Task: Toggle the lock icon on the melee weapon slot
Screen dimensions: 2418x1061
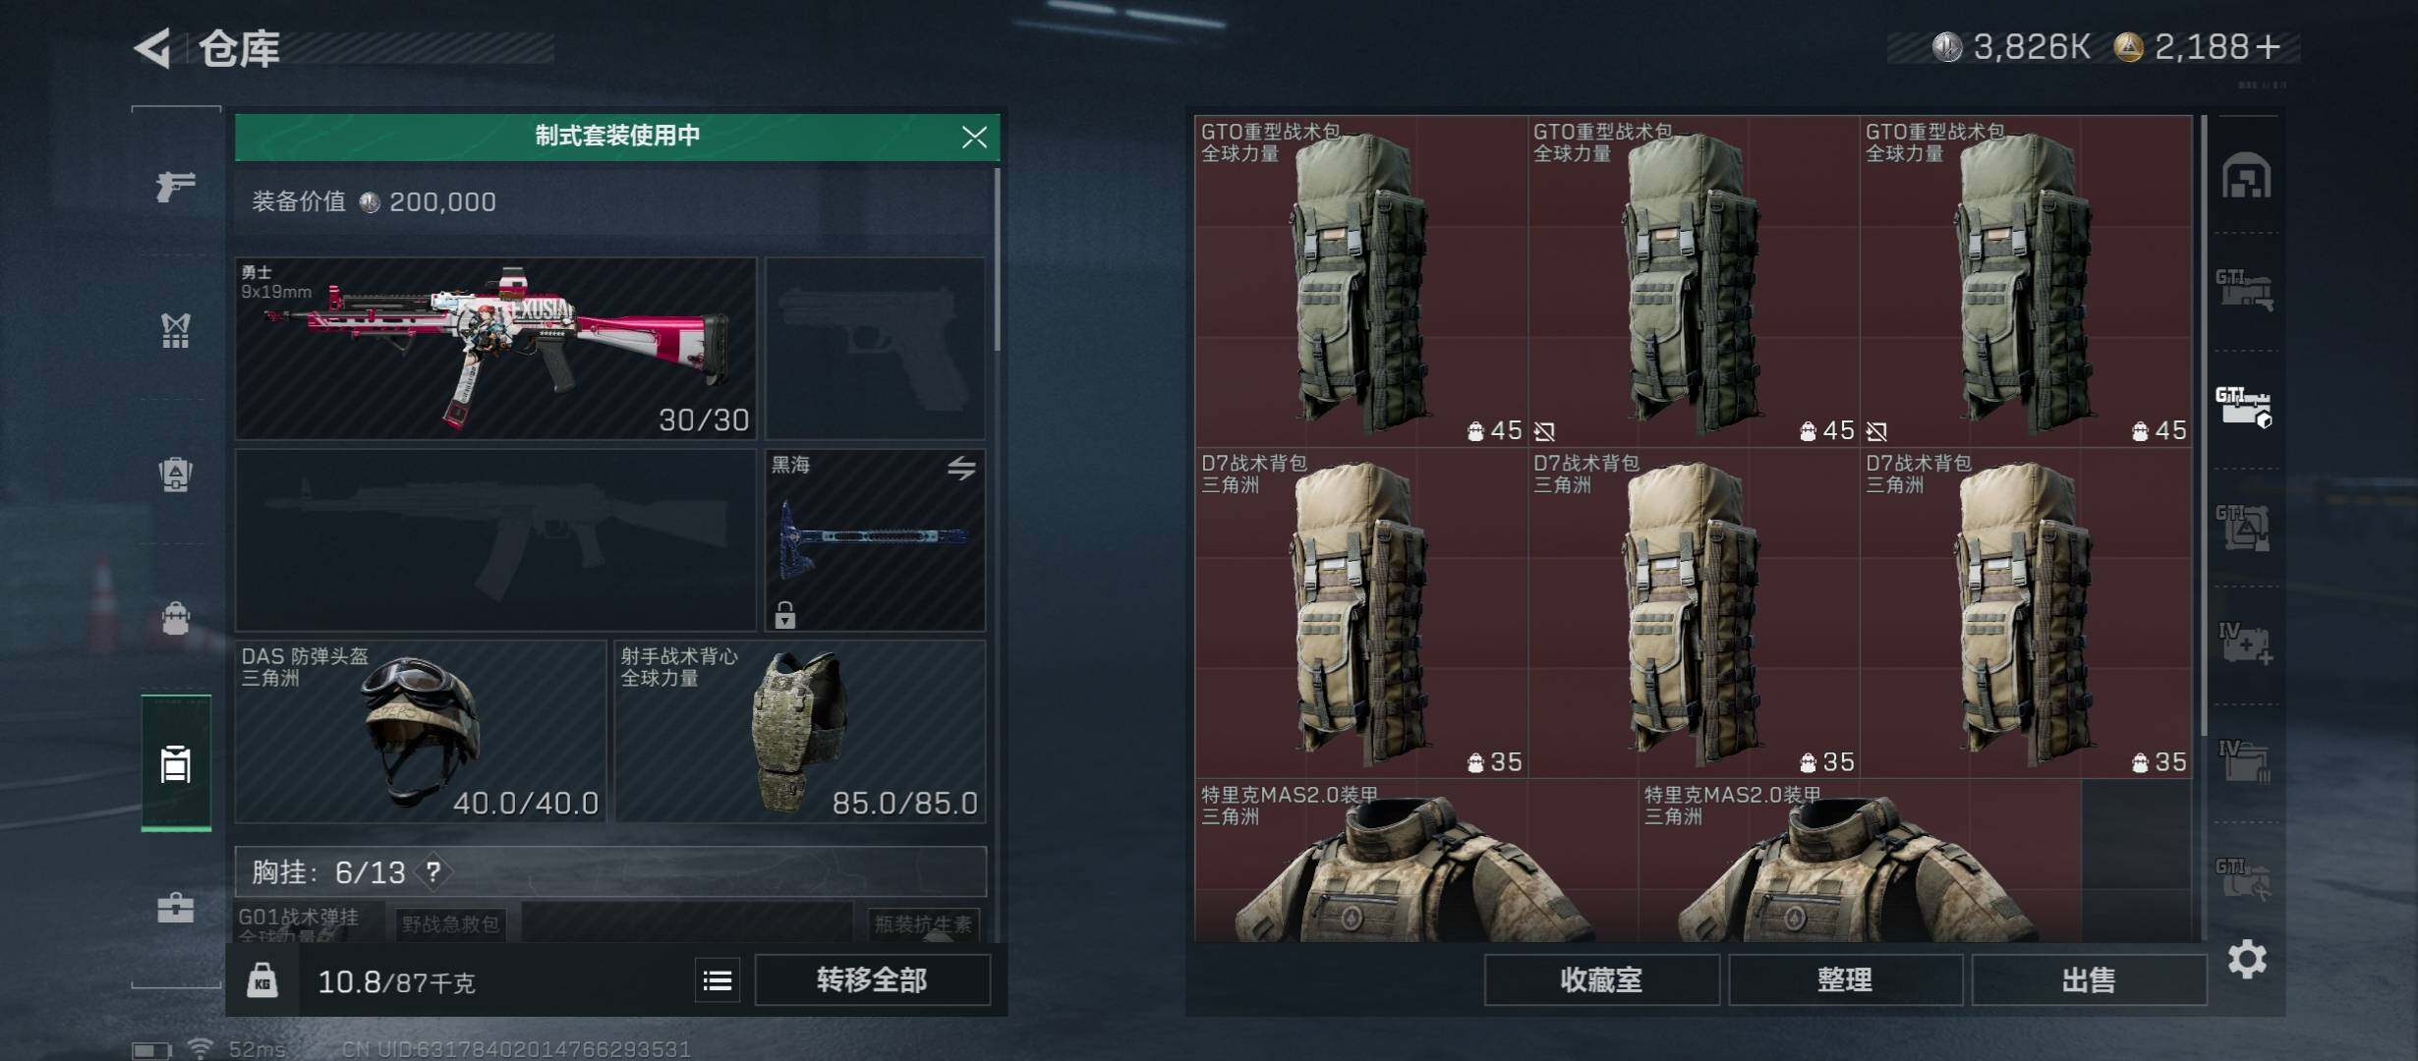Action: tap(784, 615)
